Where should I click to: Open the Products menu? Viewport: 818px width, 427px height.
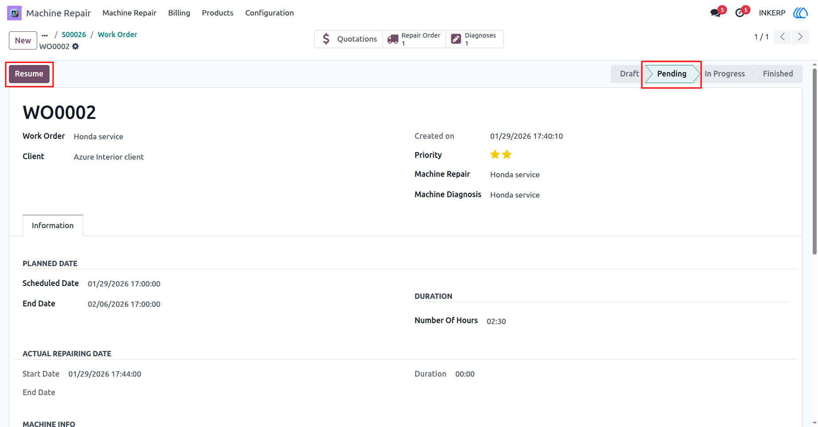coord(217,13)
